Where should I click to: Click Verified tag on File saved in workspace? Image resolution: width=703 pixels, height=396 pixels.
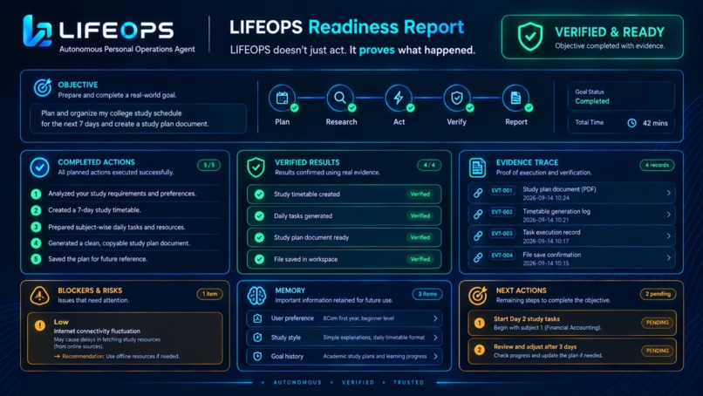click(420, 259)
